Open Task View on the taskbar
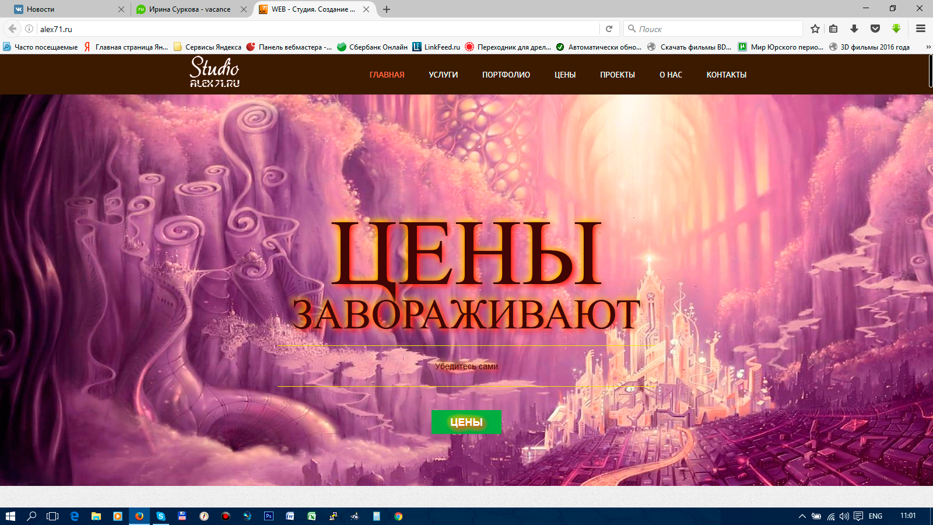Screen dimensions: 933x525 52,516
